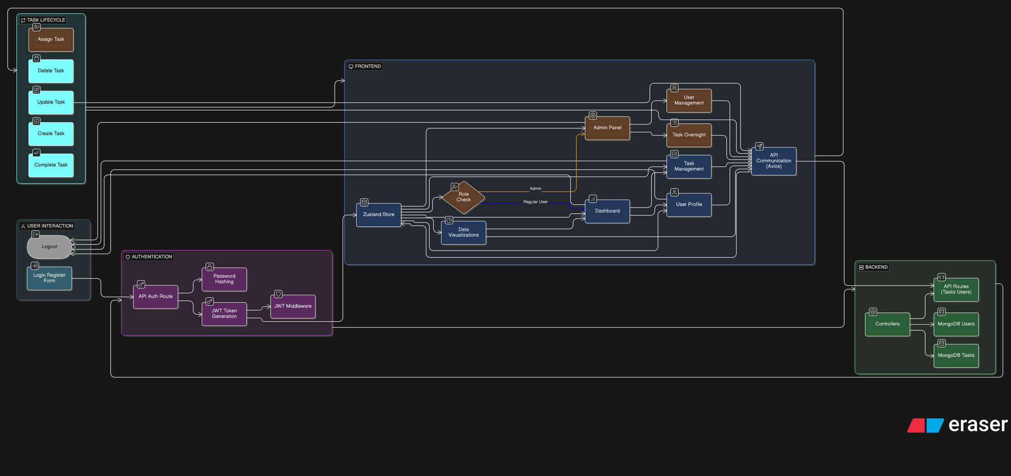This screenshot has height=476, width=1011.
Task: Select the AUTHENTICATION group label
Action: (x=148, y=257)
